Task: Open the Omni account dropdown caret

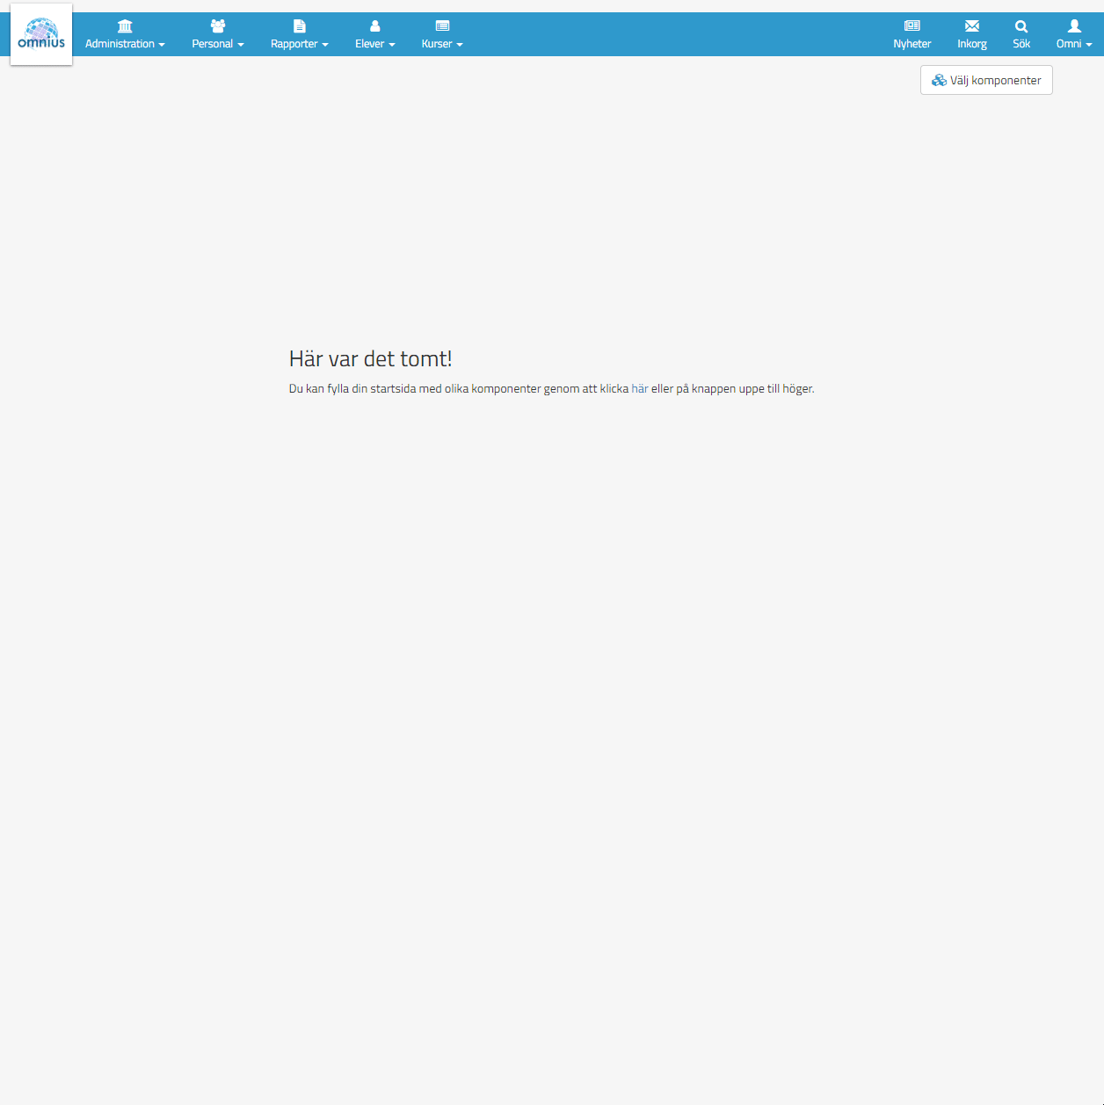Action: pos(1089,45)
